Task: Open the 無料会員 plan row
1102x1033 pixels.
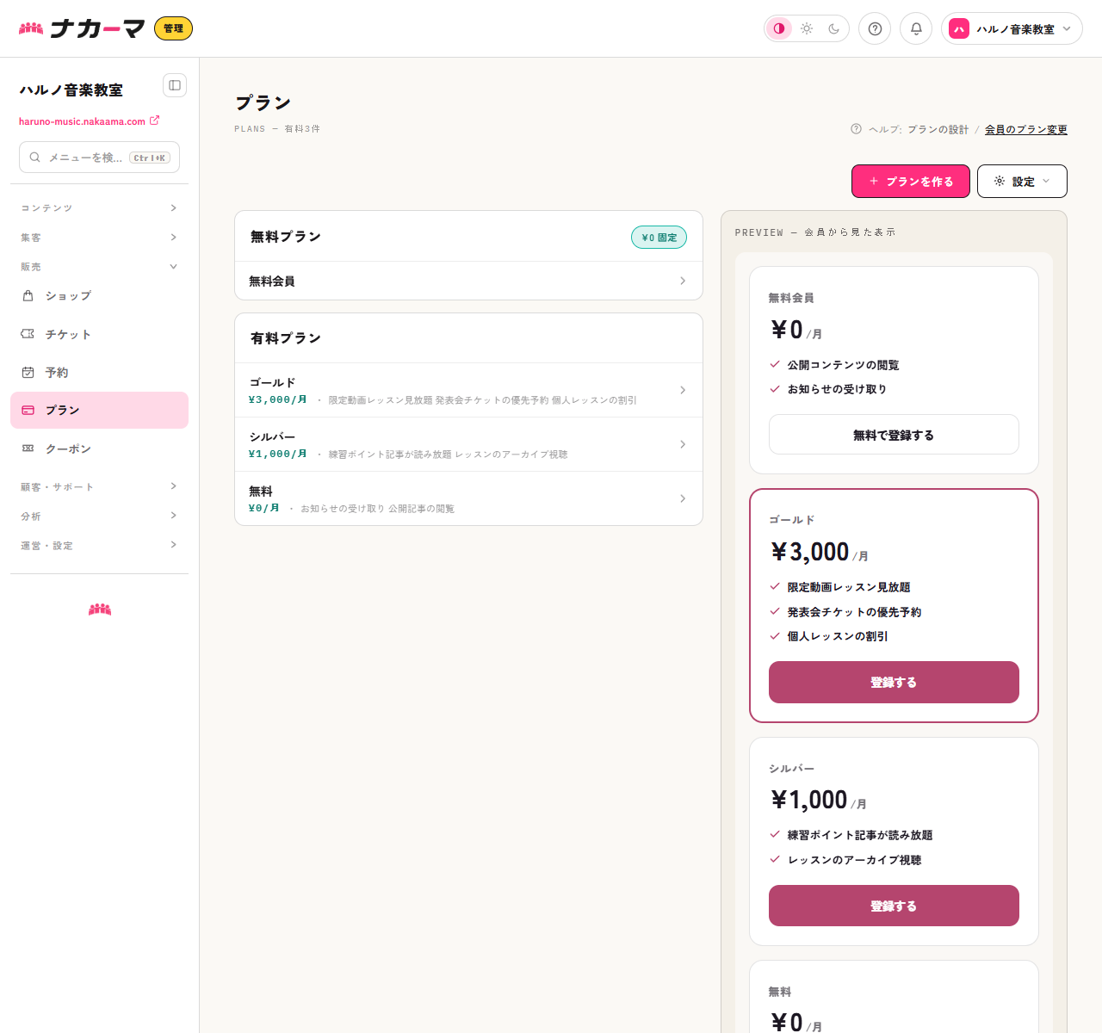Action: click(x=468, y=281)
